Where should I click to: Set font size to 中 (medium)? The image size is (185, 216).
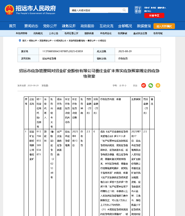122,85
